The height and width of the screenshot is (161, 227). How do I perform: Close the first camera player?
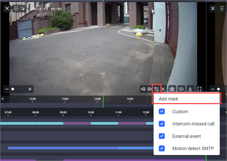point(7,9)
